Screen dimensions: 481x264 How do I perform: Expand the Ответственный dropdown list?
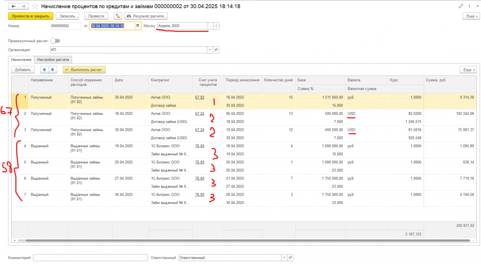(x=284, y=257)
